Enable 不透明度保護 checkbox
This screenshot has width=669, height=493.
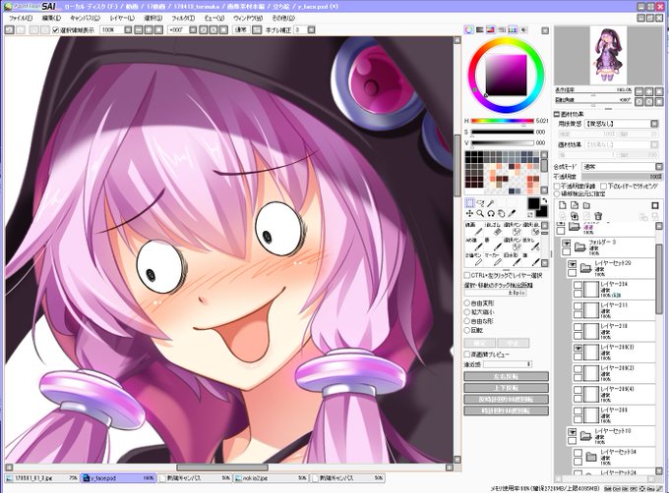pos(557,187)
